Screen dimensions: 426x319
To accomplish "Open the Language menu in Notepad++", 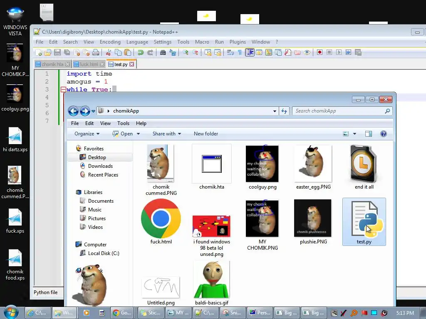I will click(x=137, y=42).
